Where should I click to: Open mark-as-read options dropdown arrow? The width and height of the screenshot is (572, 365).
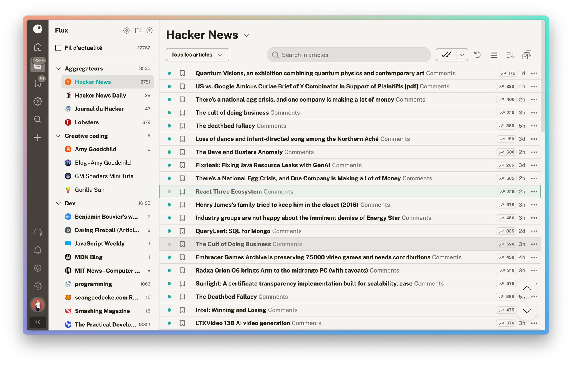pos(462,55)
